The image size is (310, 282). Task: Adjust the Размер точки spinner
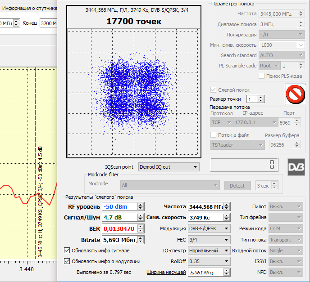[x=261, y=99]
